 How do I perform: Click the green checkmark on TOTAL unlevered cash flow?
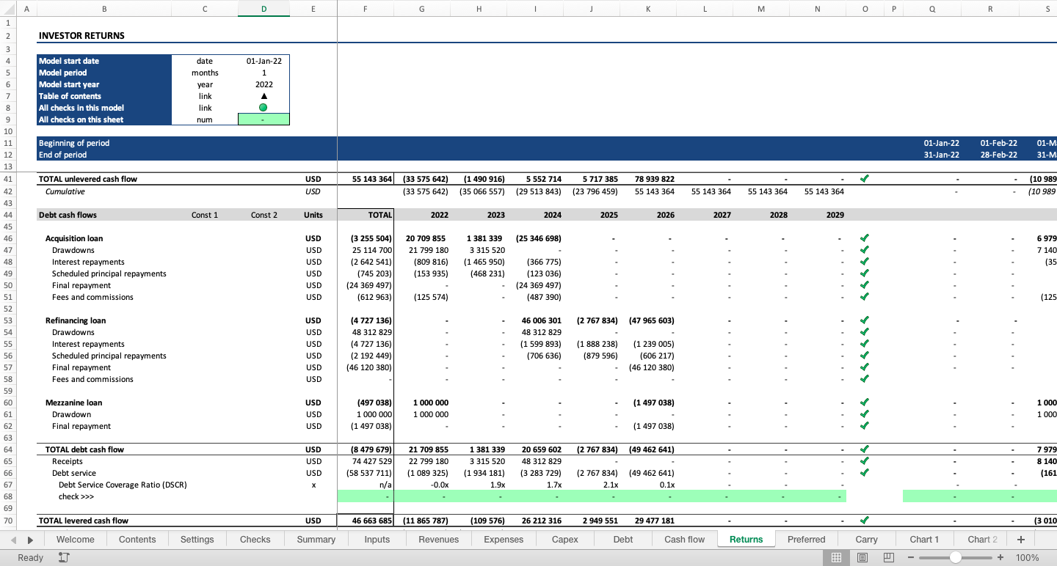pos(865,178)
